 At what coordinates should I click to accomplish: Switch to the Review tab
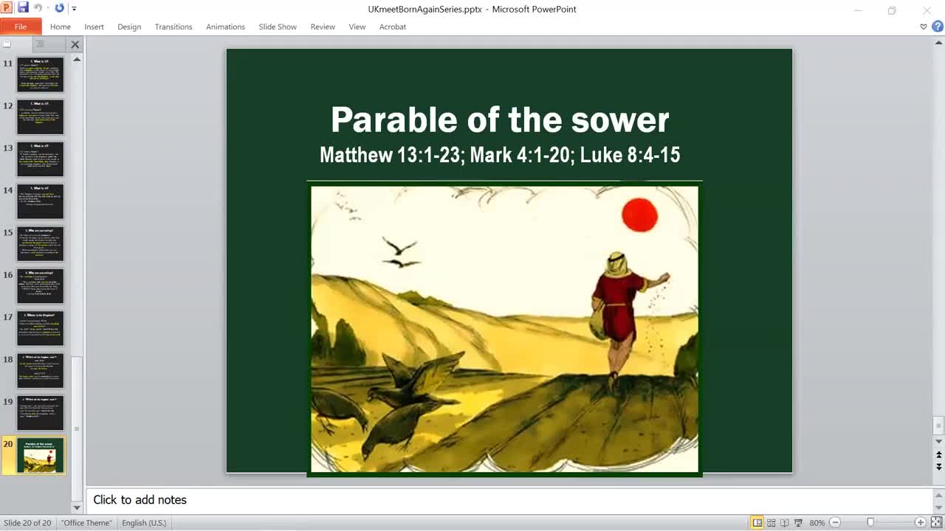coord(323,27)
